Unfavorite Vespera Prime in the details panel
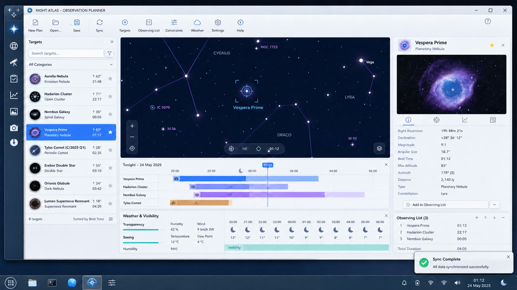The width and height of the screenshot is (517, 290). [x=492, y=45]
